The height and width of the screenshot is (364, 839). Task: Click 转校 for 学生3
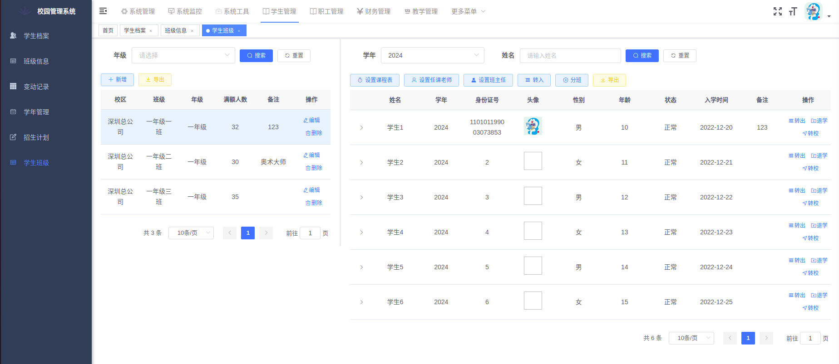point(810,204)
